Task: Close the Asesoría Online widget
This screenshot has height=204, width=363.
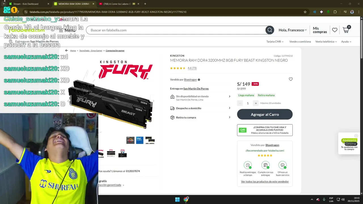Action: (356, 136)
